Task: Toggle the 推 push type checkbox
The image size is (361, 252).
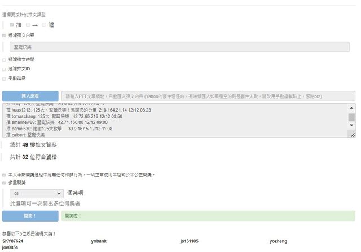Action: click(x=12, y=25)
